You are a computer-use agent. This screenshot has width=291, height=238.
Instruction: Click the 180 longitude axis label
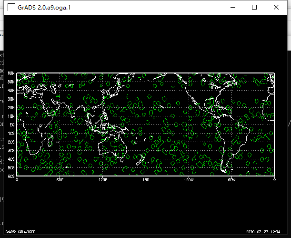(146, 180)
